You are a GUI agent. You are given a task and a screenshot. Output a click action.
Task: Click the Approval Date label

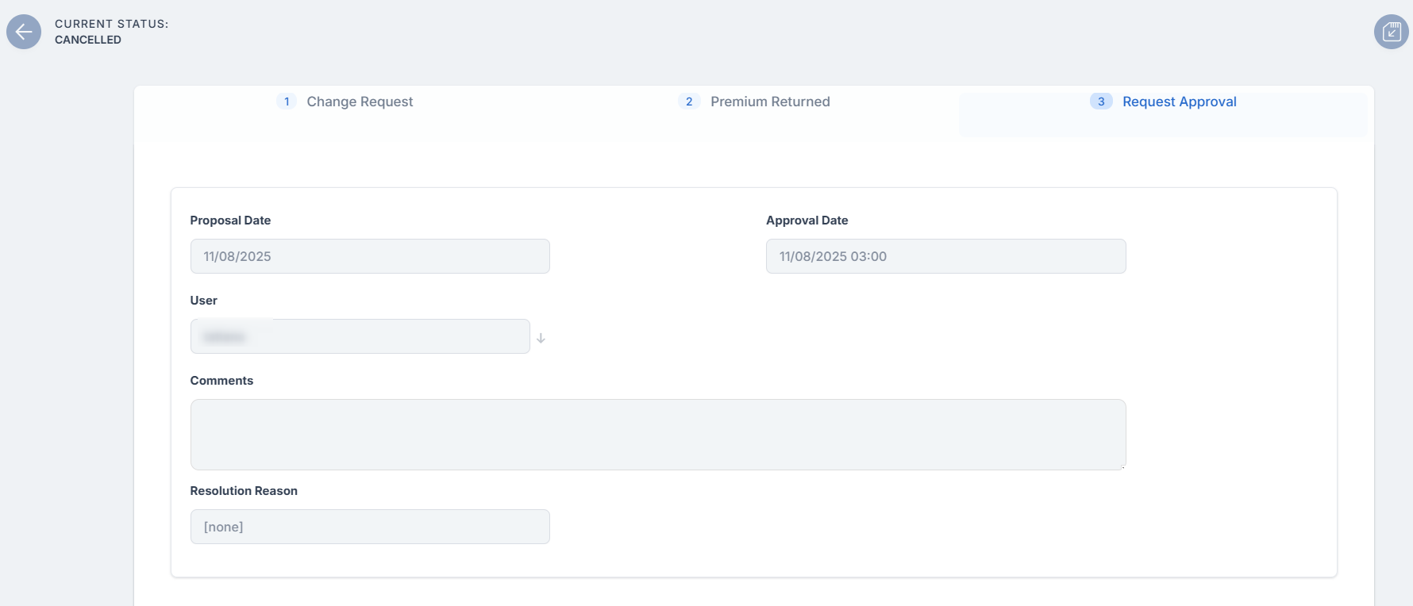click(x=807, y=221)
